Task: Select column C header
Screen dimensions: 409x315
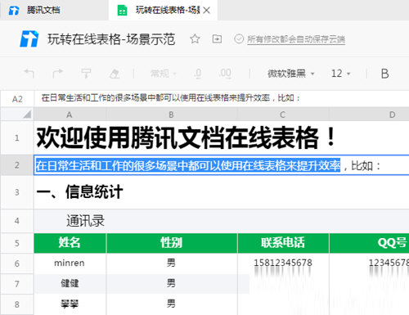Action: coord(283,115)
